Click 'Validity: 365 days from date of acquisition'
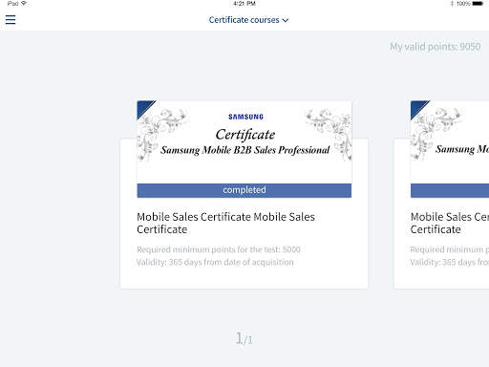This screenshot has width=489, height=367. pos(215,262)
